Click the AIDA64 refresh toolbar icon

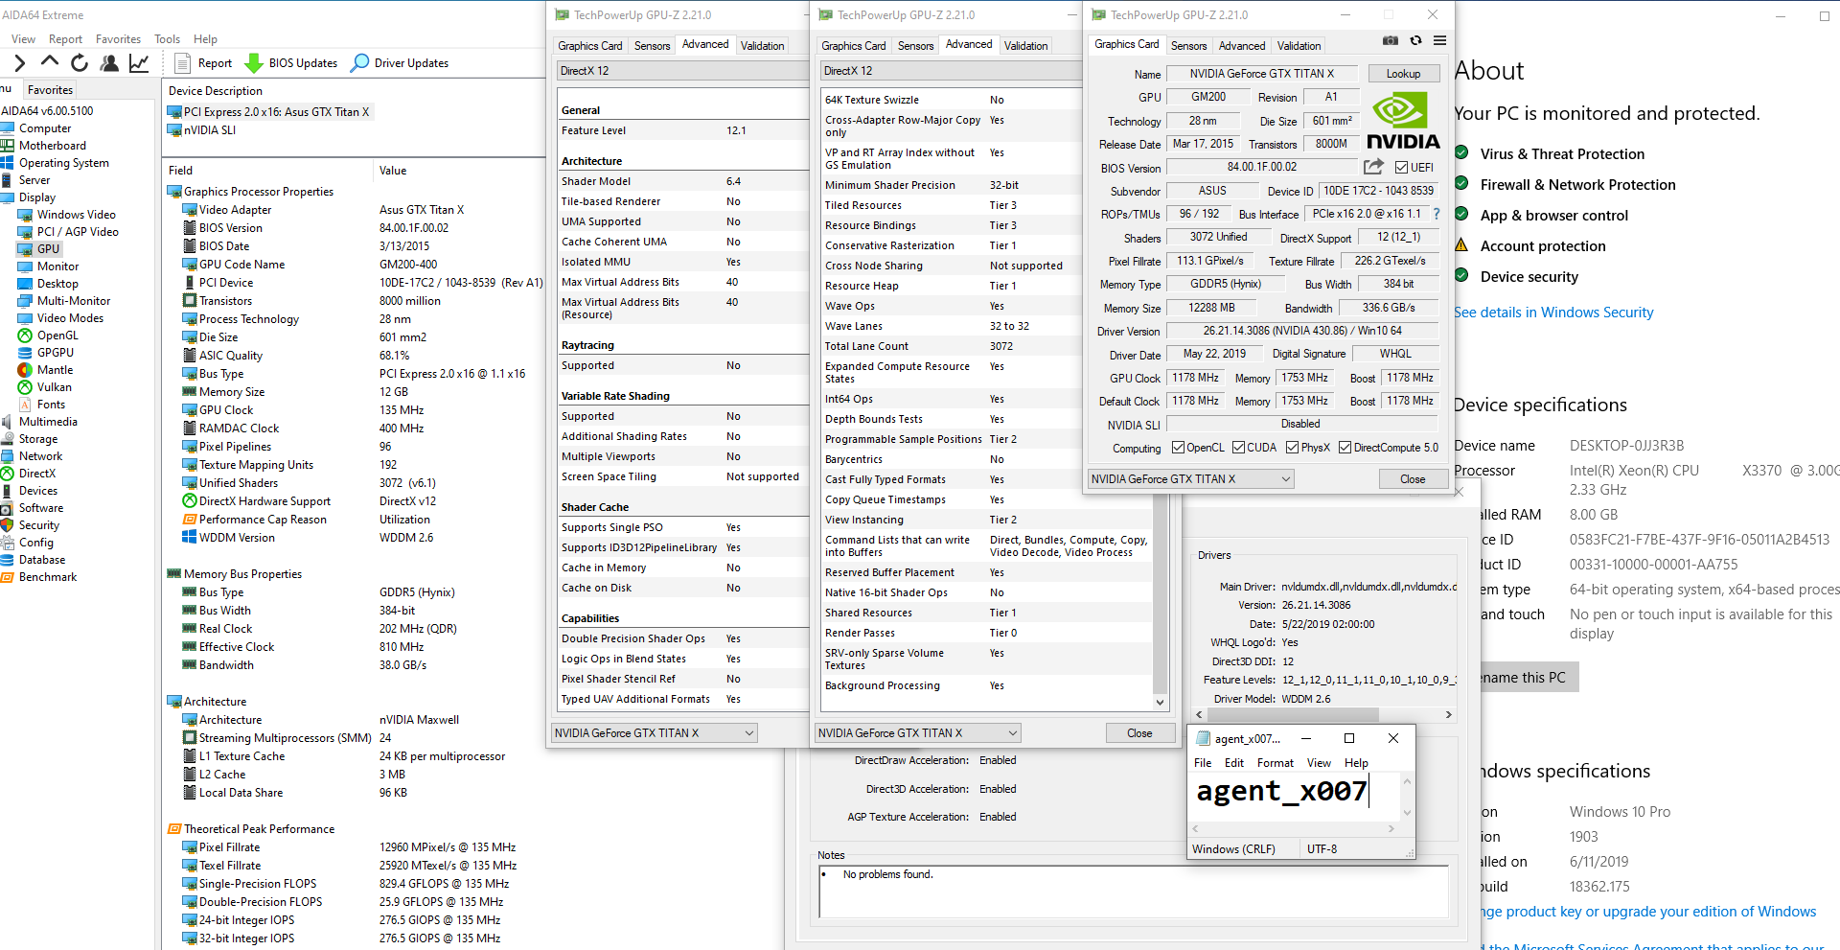(x=80, y=63)
